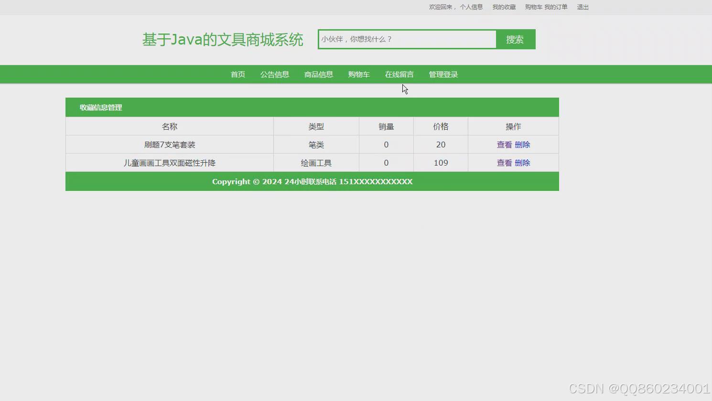Delete 儿童画画工具双面磁性升降 using 删除
The width and height of the screenshot is (712, 401).
(x=523, y=162)
